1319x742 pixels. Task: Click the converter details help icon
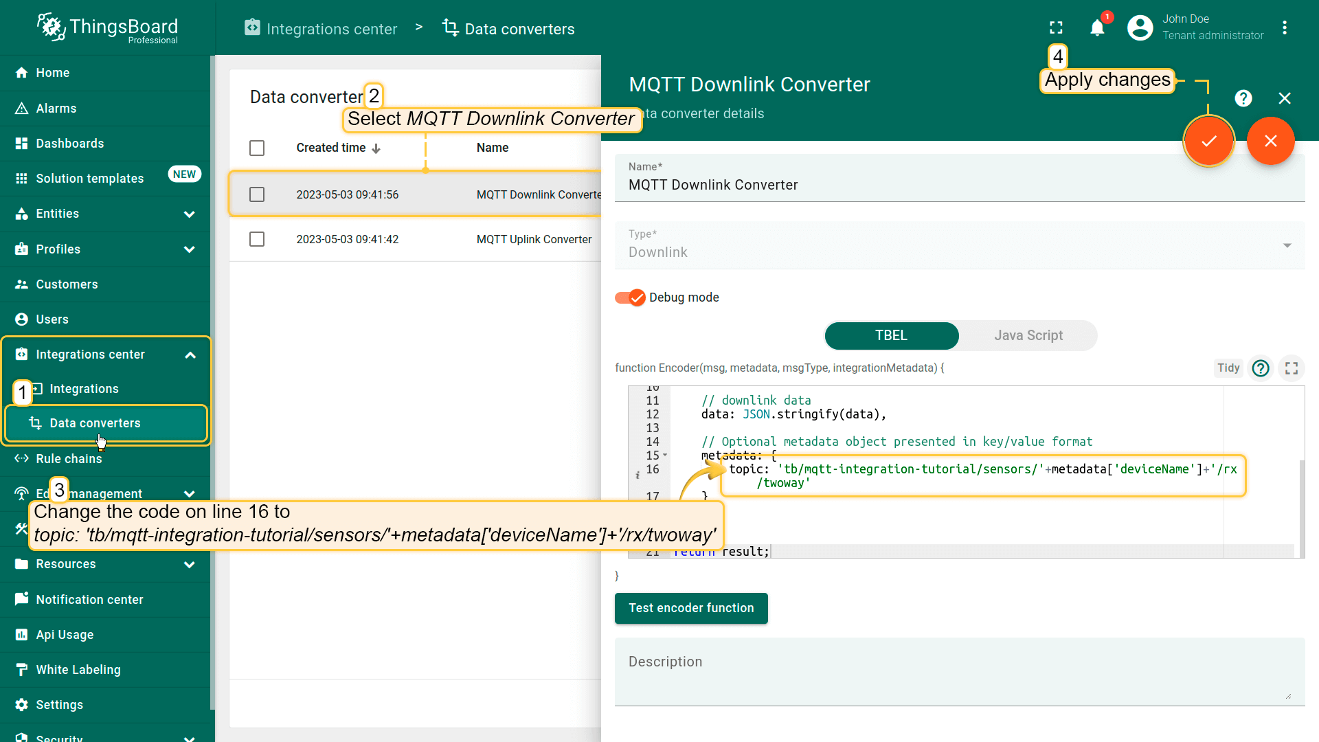[1243, 98]
